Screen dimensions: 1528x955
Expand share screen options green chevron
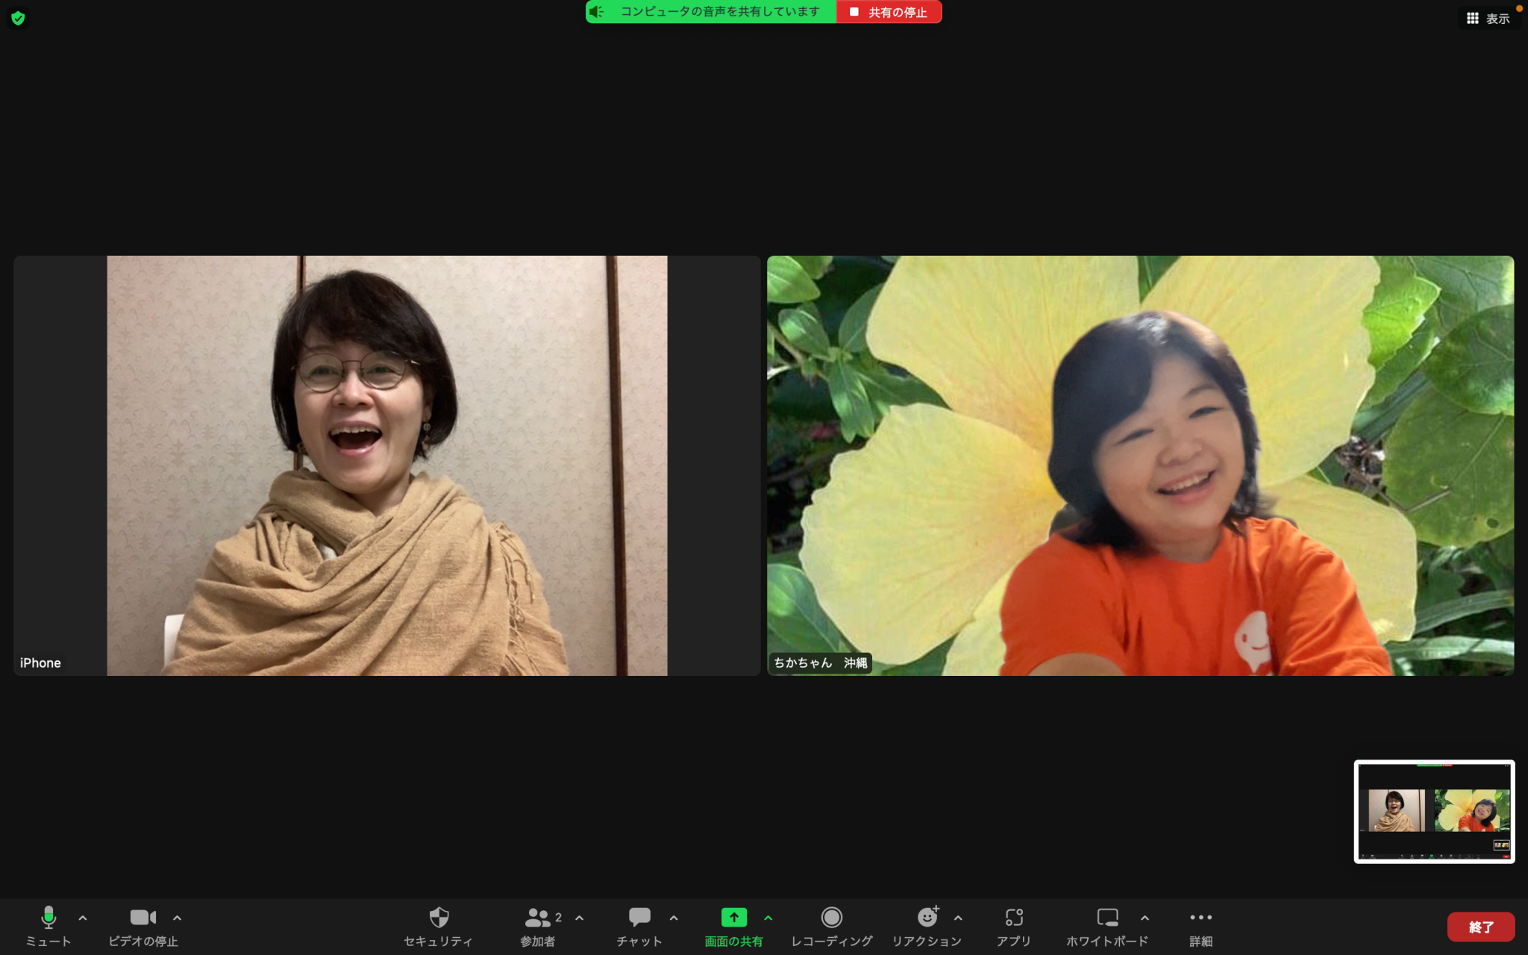click(x=768, y=918)
